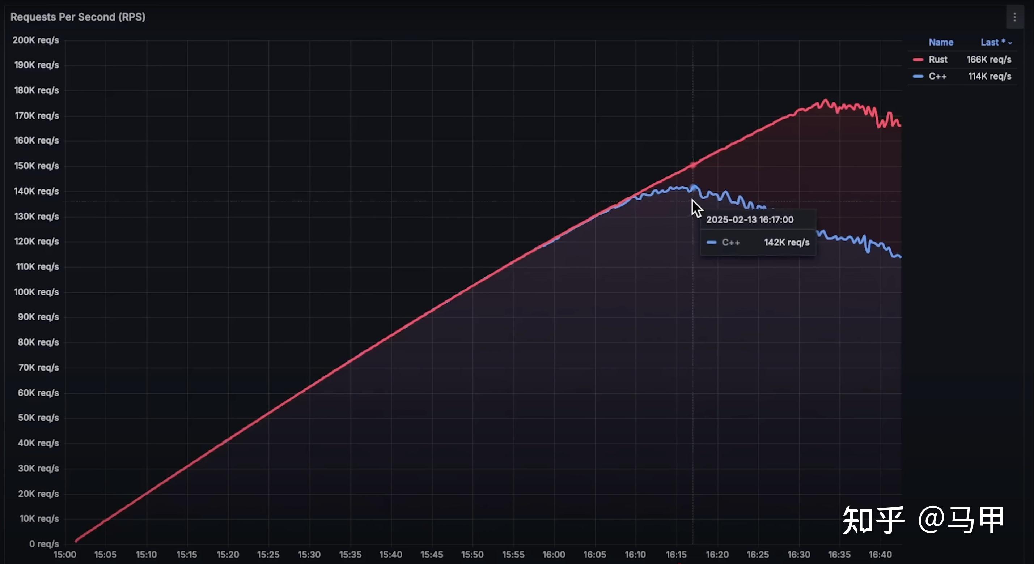Click the blue C++ legend color marker
This screenshot has width=1034, height=564.
pos(918,77)
